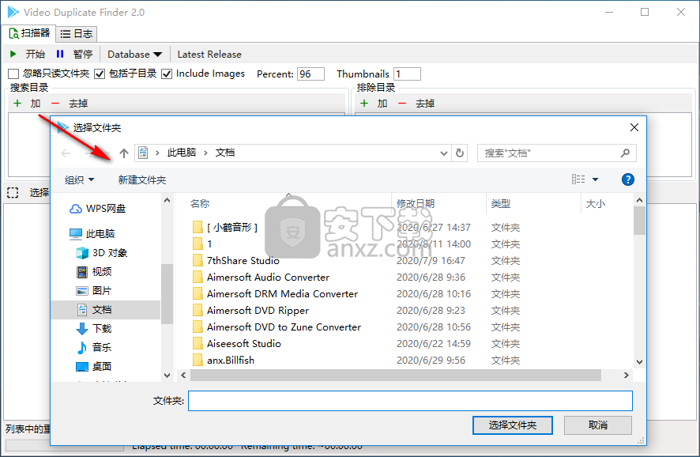This screenshot has height=457, width=700.
Task: Click the 取消 button
Action: (x=598, y=425)
